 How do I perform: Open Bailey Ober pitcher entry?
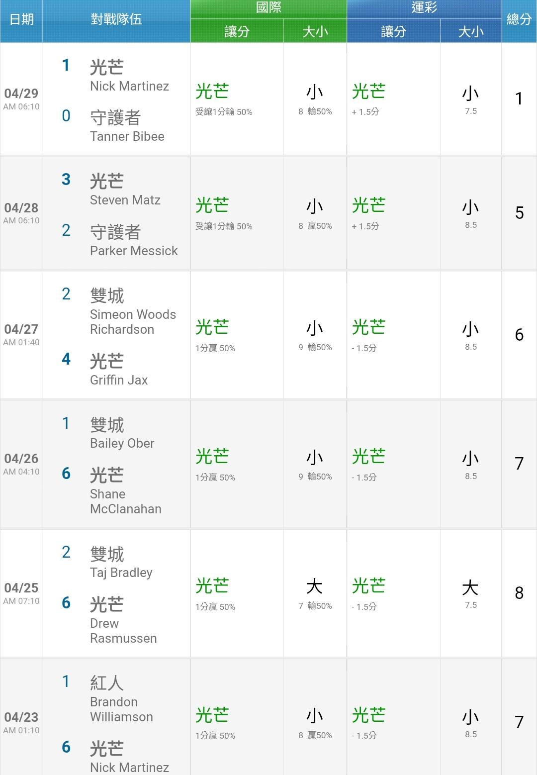(122, 443)
